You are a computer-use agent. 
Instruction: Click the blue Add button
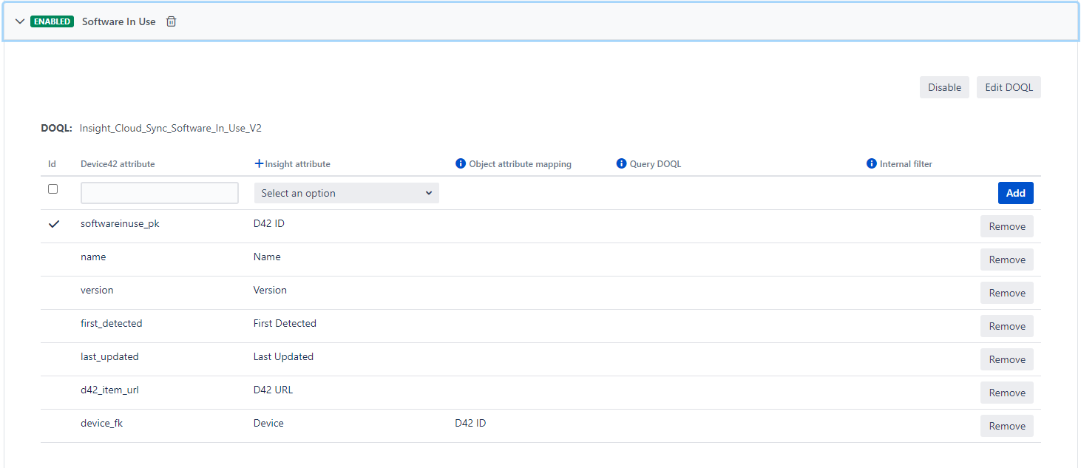[x=1015, y=193]
